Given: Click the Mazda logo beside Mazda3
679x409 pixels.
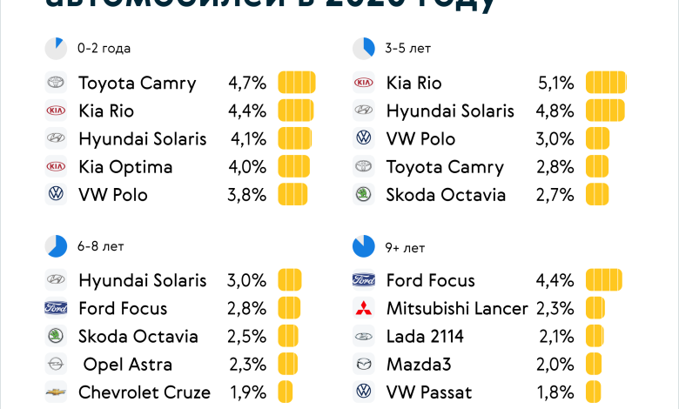Looking at the screenshot, I should click(x=363, y=365).
